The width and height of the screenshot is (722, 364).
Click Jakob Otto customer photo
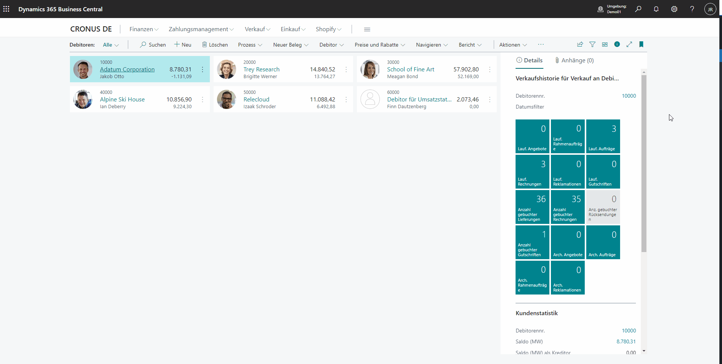pos(83,69)
